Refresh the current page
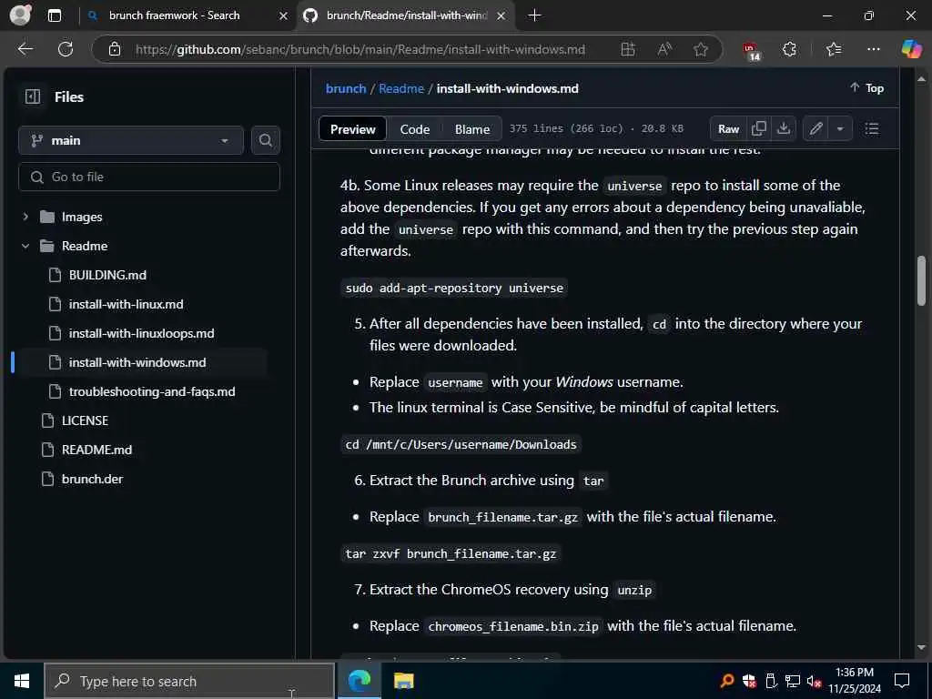The height and width of the screenshot is (699, 932). [66, 49]
